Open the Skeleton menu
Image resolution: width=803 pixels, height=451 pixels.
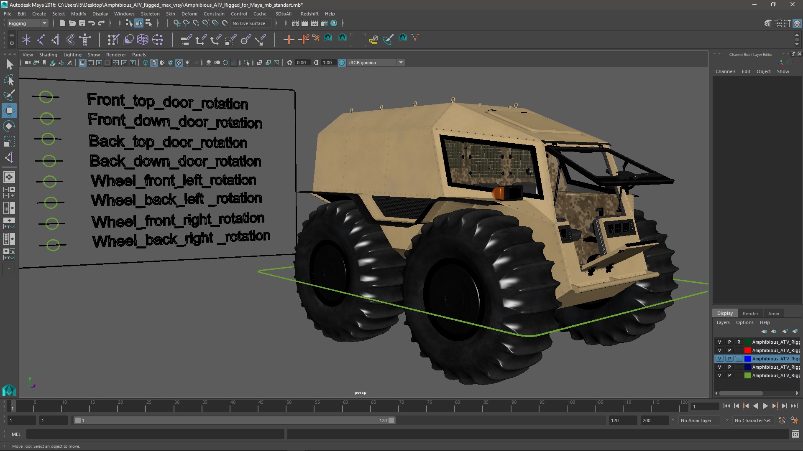(x=150, y=14)
